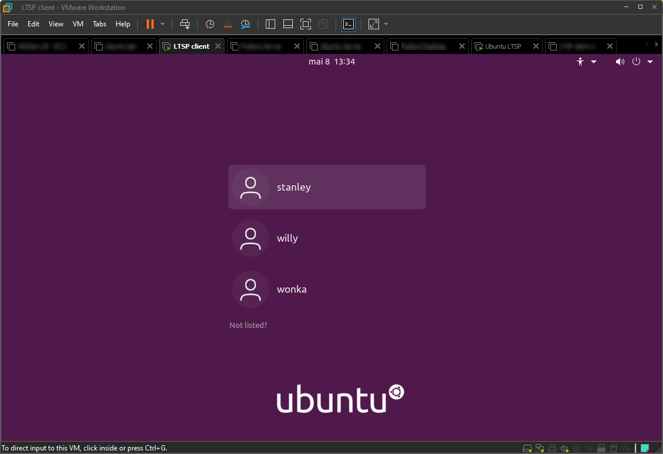
Task: Select the willy user account
Action: coord(327,238)
